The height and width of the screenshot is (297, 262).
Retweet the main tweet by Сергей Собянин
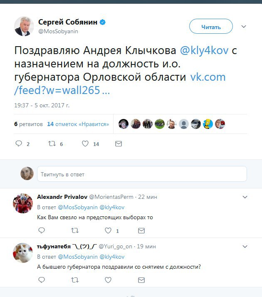click(x=52, y=144)
